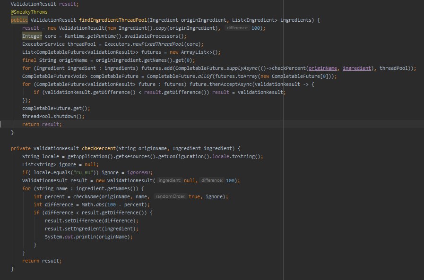Click threadPool.shutdown() statement
Screen dimensions: 424x280
point(53,116)
